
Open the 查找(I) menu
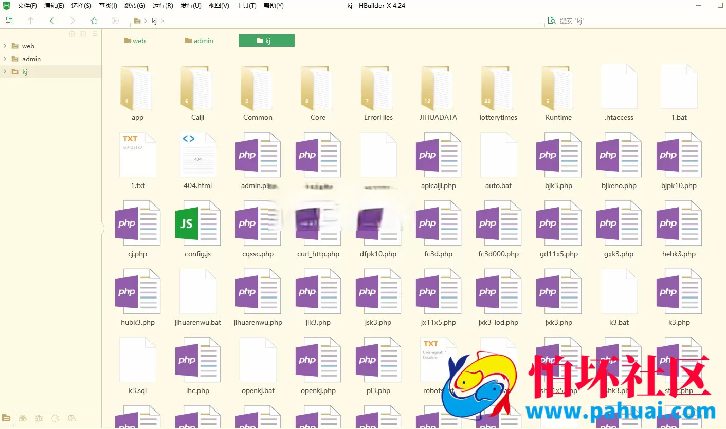coord(108,6)
